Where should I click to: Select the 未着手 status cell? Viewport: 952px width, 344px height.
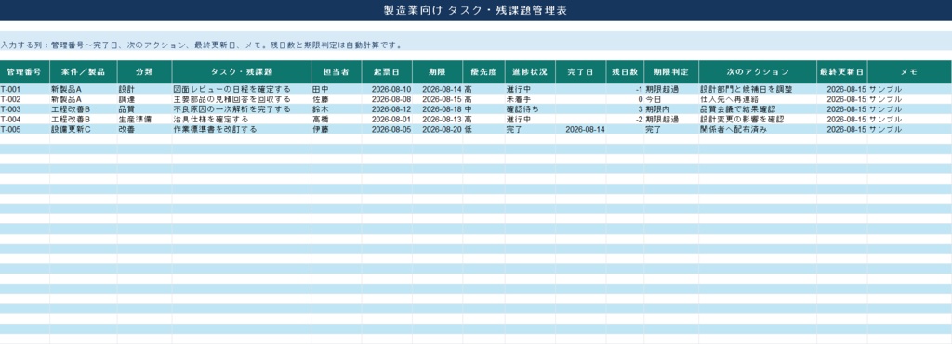[529, 98]
